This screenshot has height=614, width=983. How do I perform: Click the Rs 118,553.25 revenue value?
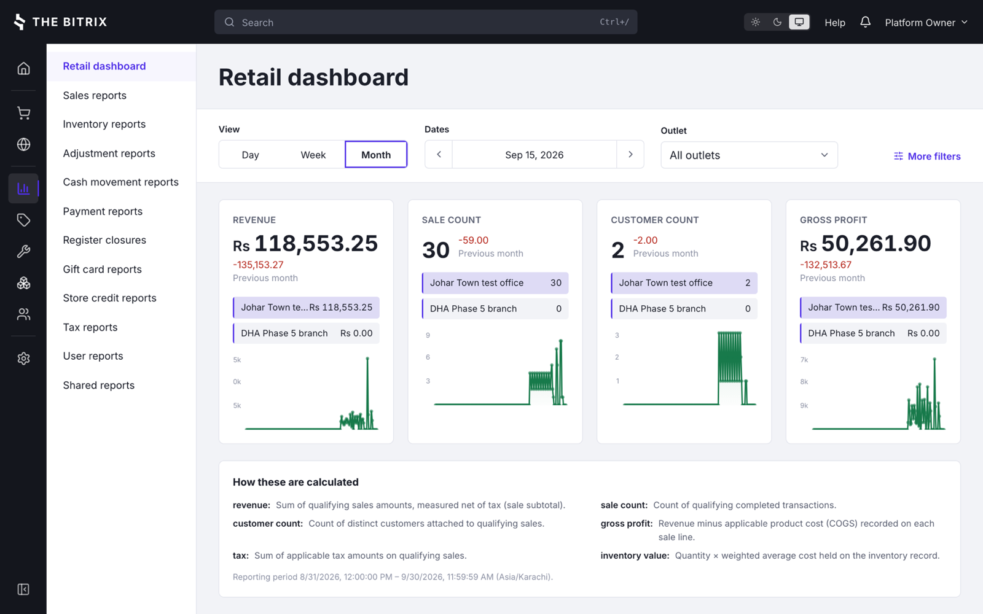(x=305, y=244)
